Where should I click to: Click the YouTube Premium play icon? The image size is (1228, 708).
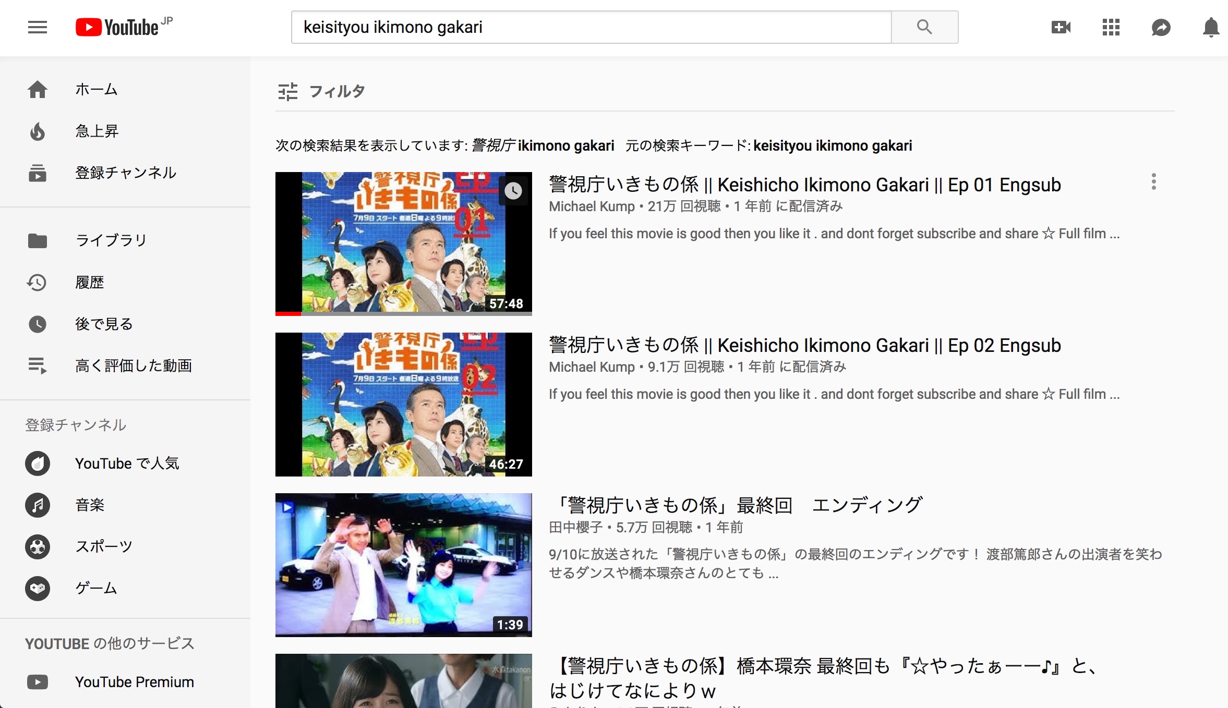(38, 682)
